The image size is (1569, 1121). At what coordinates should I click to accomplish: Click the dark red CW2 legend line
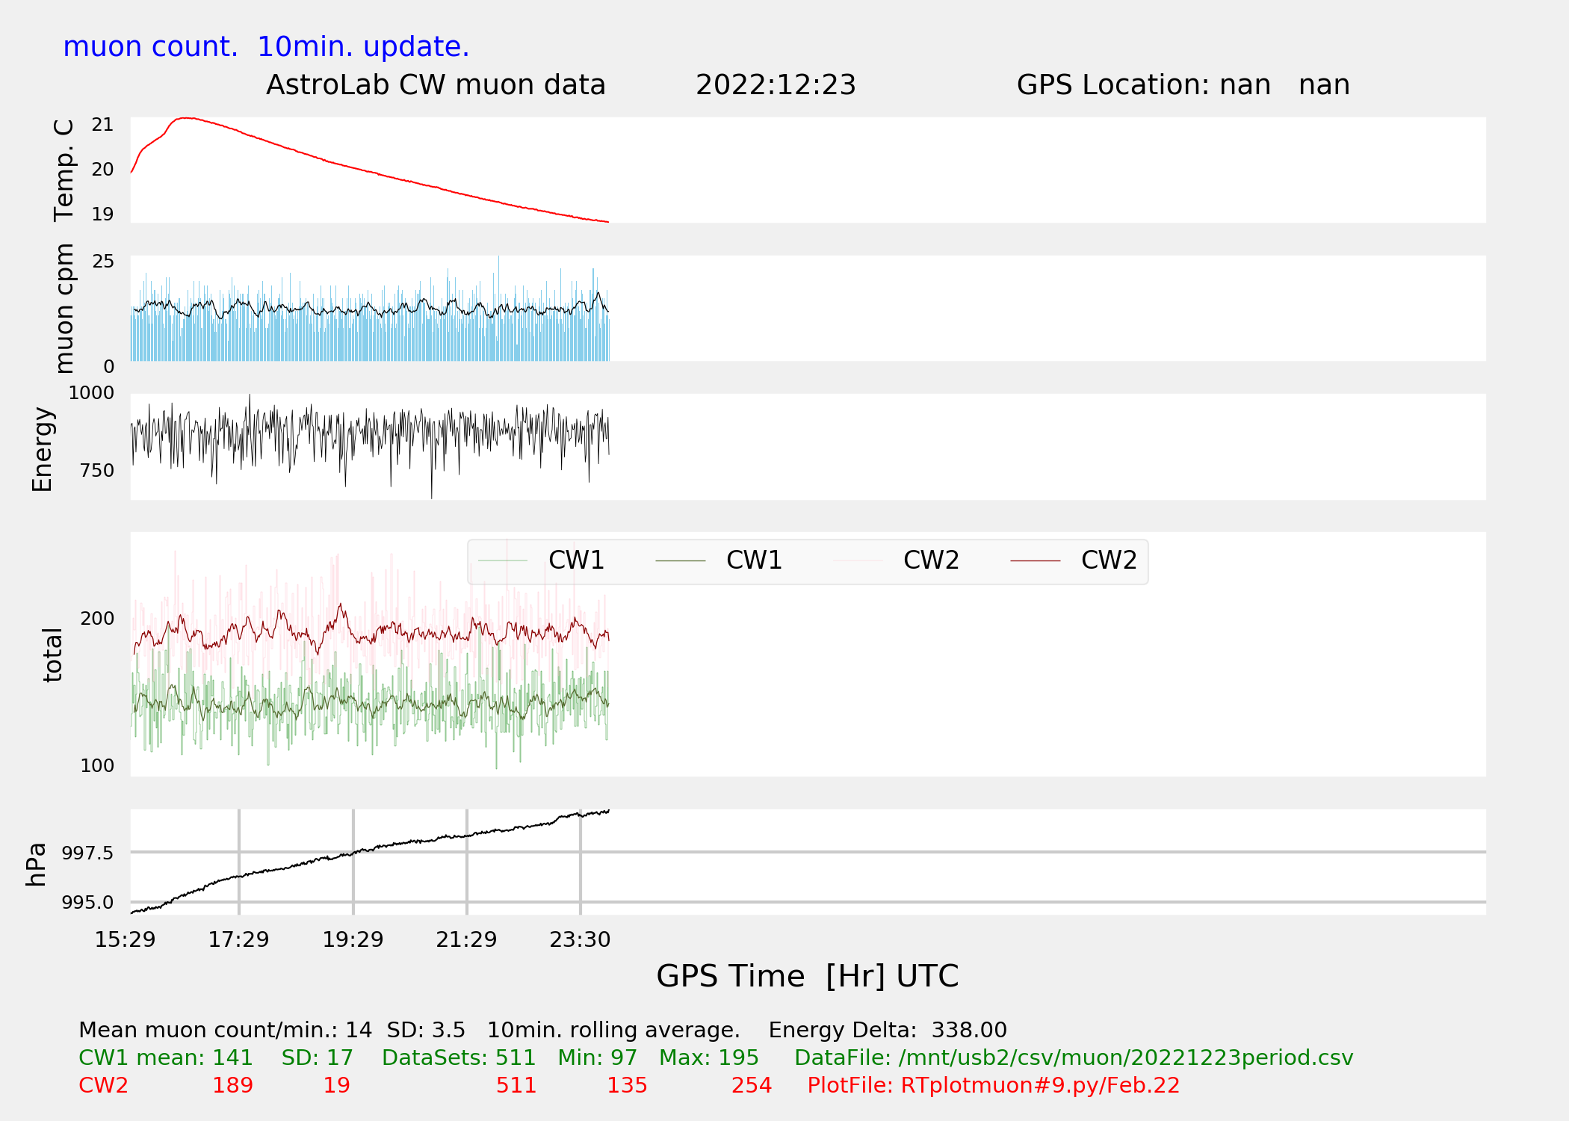tap(1036, 560)
